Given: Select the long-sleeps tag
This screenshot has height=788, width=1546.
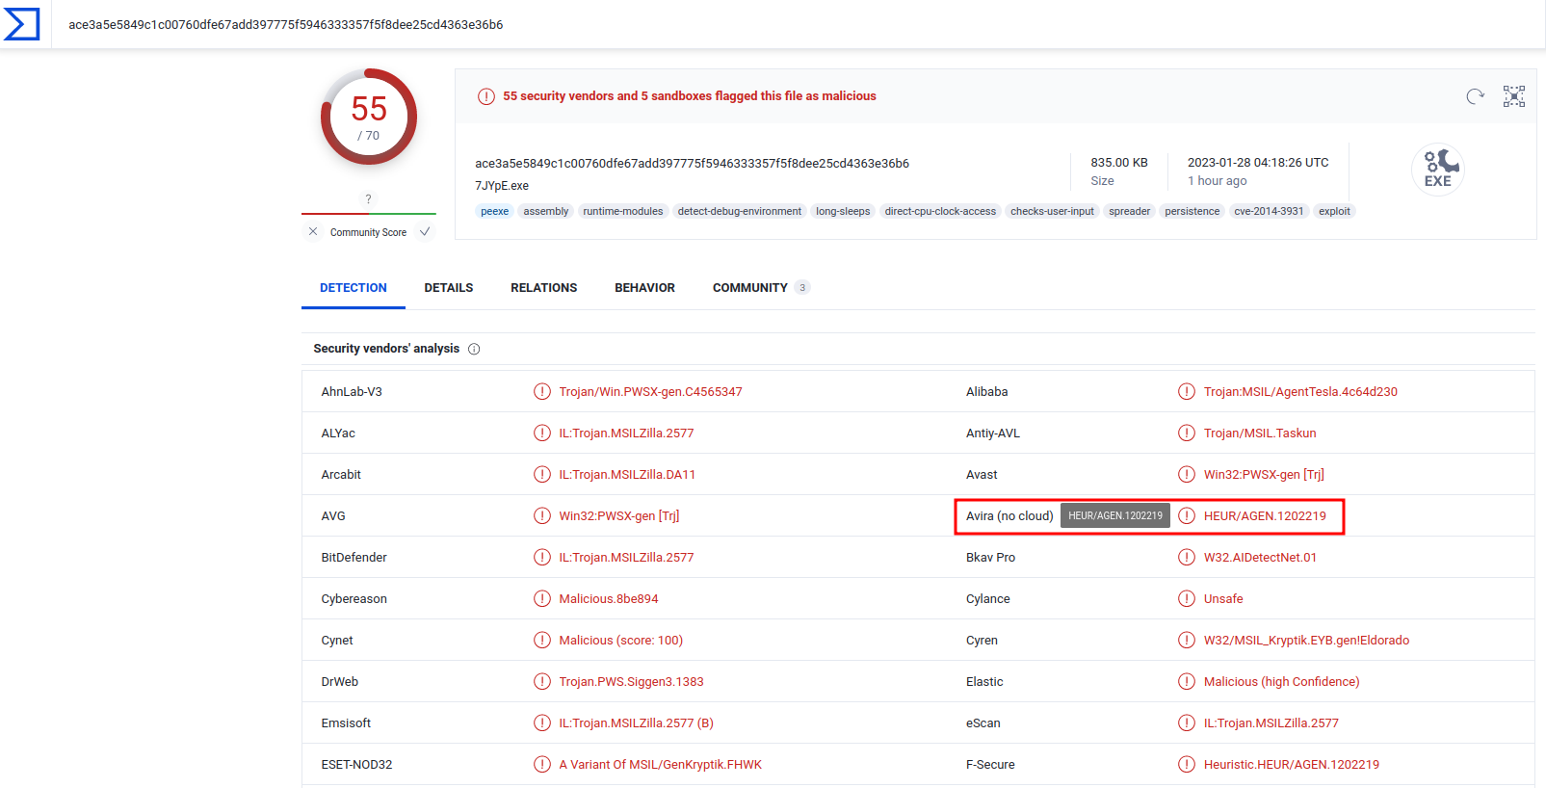Looking at the screenshot, I should (843, 211).
